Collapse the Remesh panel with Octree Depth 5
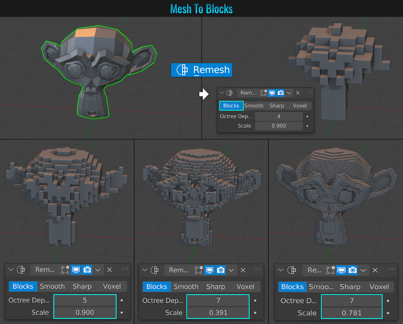The height and width of the screenshot is (324, 403). (11, 269)
